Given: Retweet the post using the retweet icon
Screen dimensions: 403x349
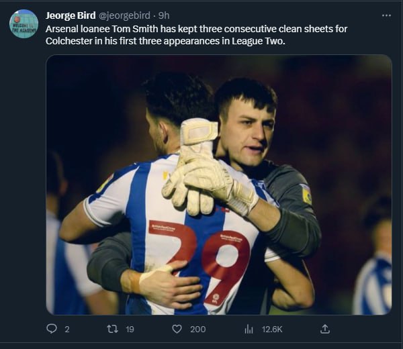Looking at the screenshot, I should tap(113, 329).
